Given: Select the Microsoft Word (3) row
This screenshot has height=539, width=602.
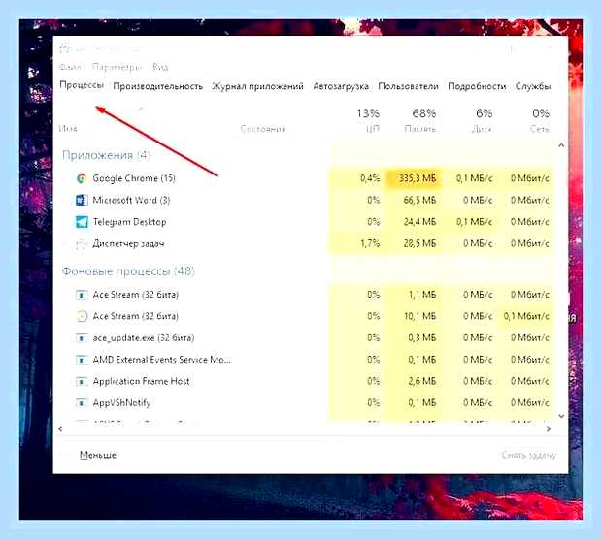Looking at the screenshot, I should coord(306,200).
